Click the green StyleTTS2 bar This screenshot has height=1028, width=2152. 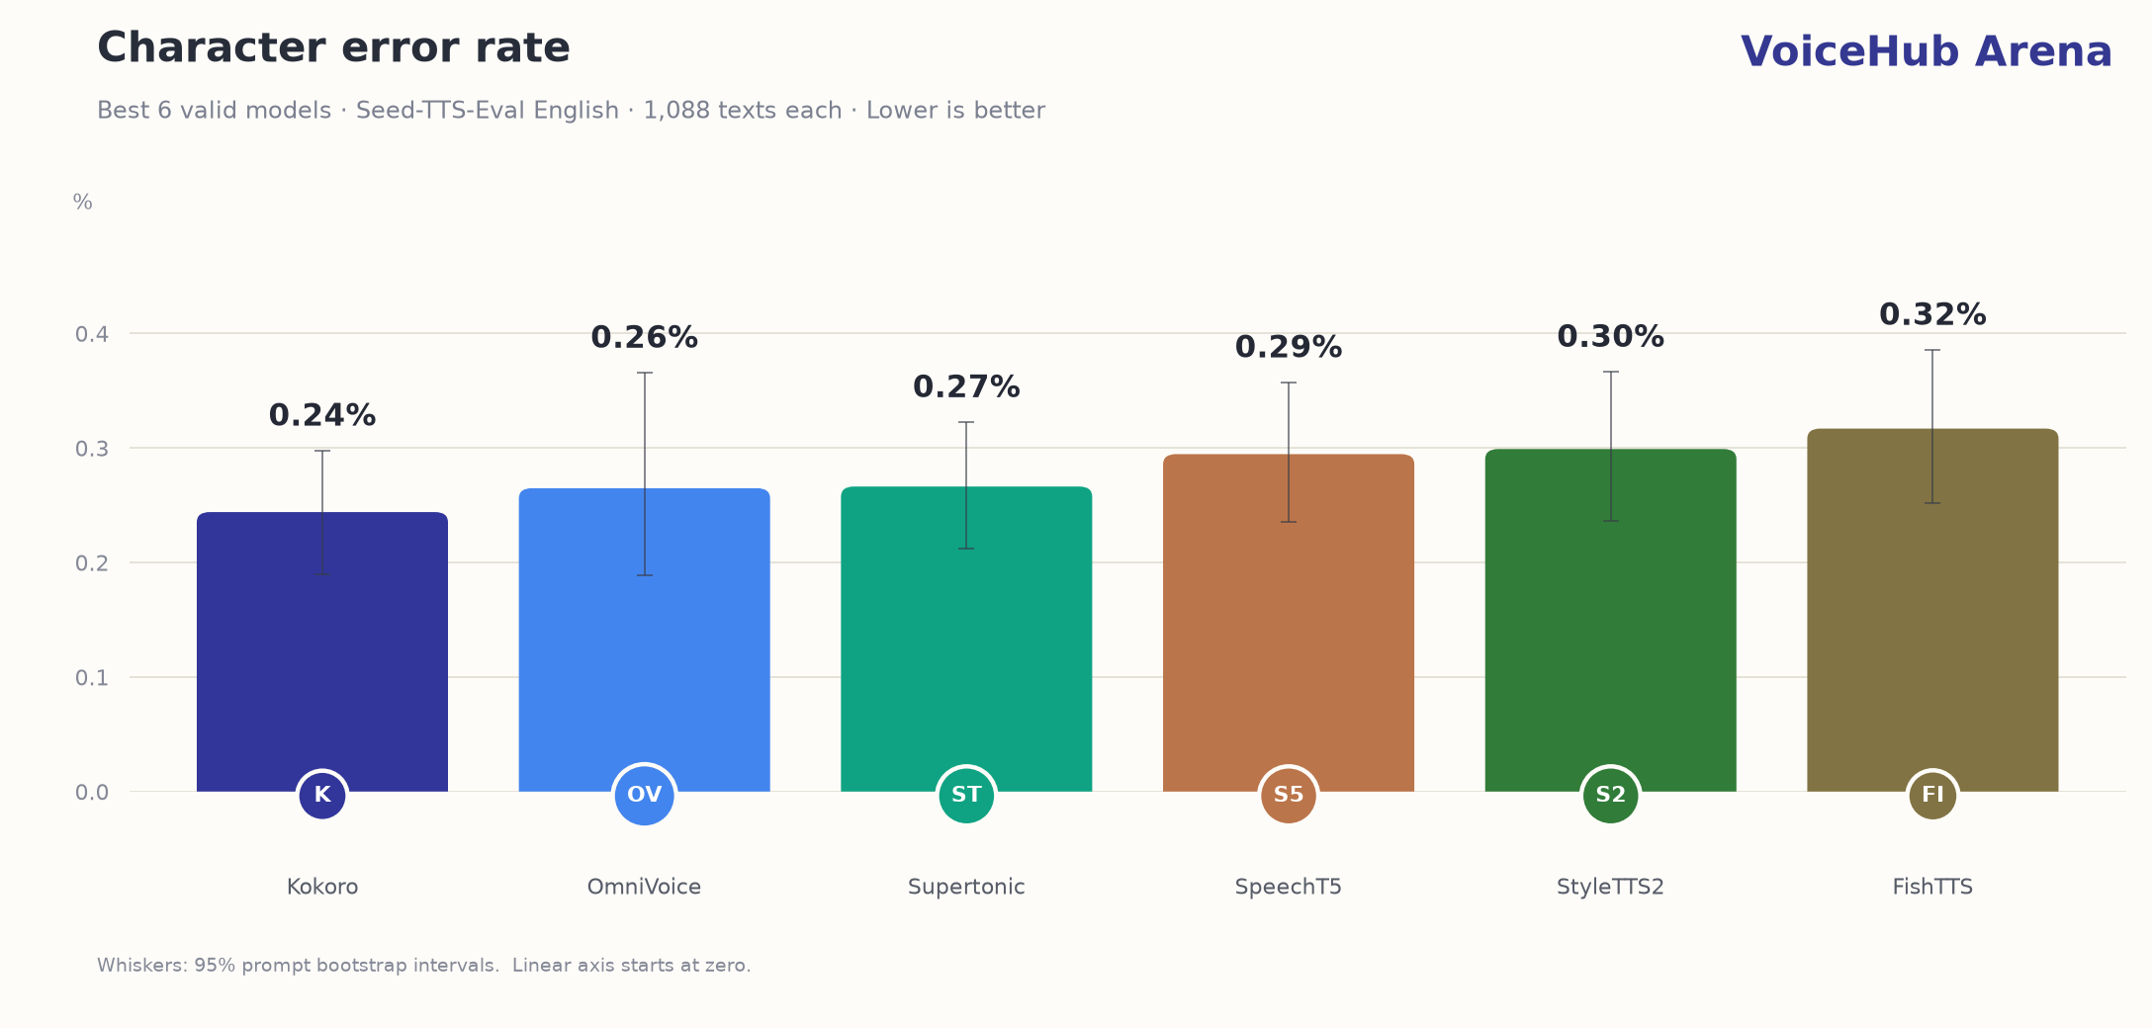click(1611, 620)
